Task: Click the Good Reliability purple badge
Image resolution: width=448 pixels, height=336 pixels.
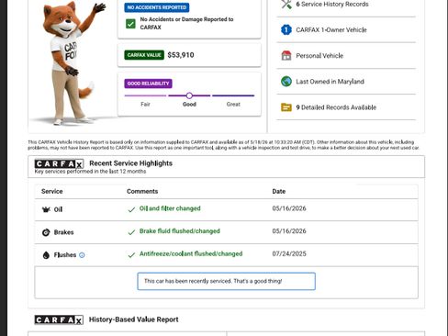Action: coord(148,84)
